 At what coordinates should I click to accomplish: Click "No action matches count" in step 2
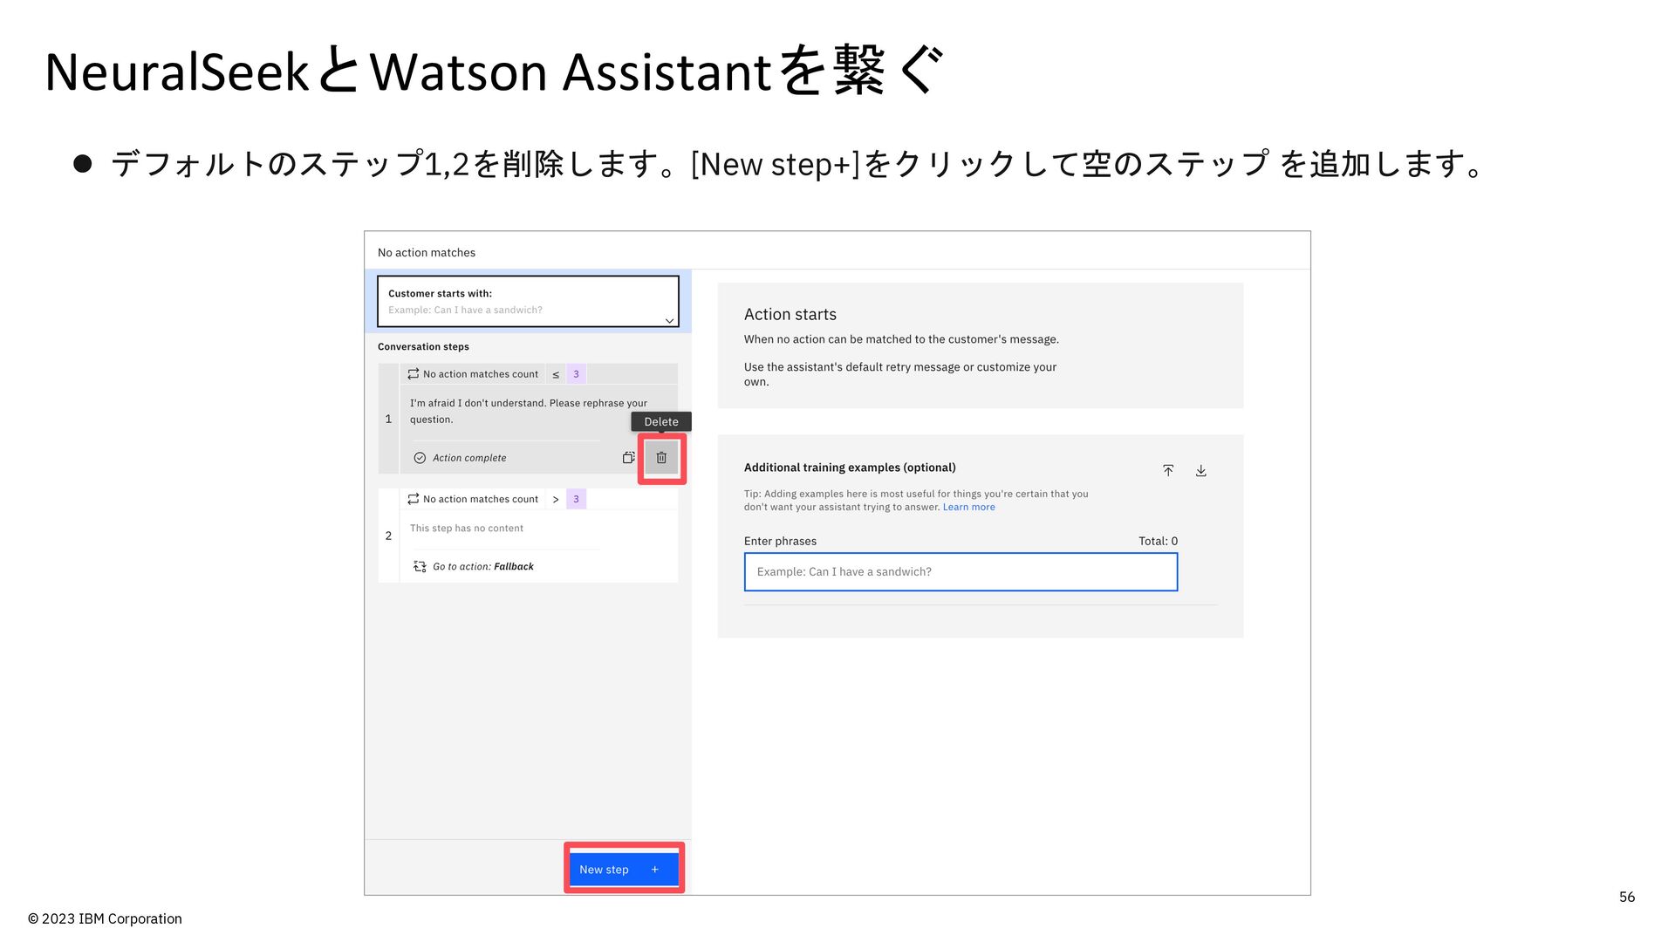(x=481, y=499)
